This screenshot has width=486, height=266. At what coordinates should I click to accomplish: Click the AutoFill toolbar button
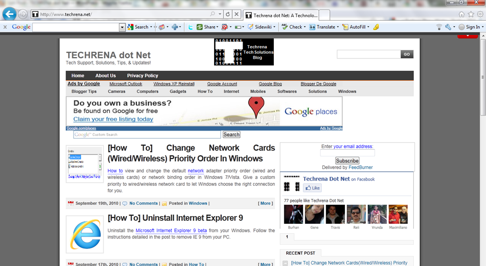354,27
